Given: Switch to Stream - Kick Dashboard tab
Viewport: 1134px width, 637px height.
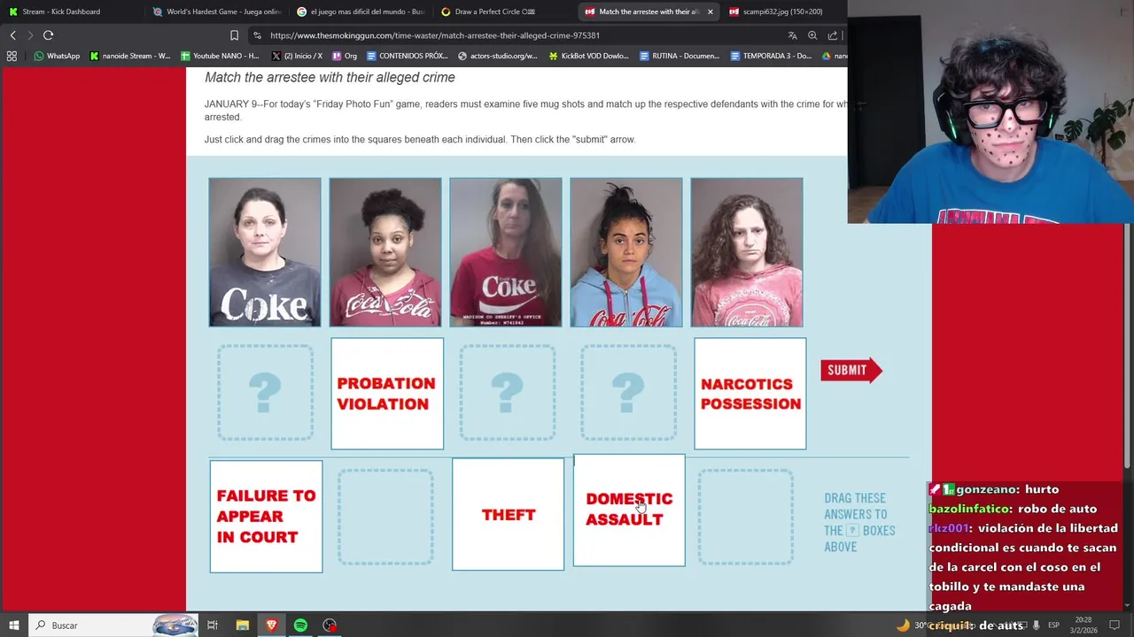Looking at the screenshot, I should point(71,12).
